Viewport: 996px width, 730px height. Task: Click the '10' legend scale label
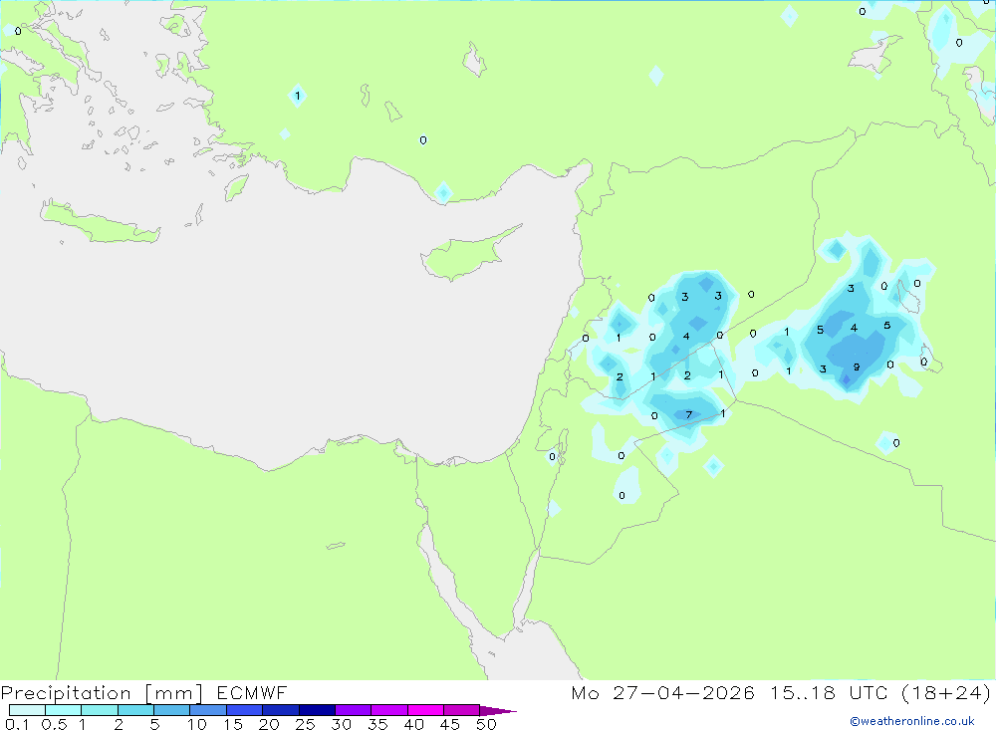pyautogui.click(x=197, y=724)
